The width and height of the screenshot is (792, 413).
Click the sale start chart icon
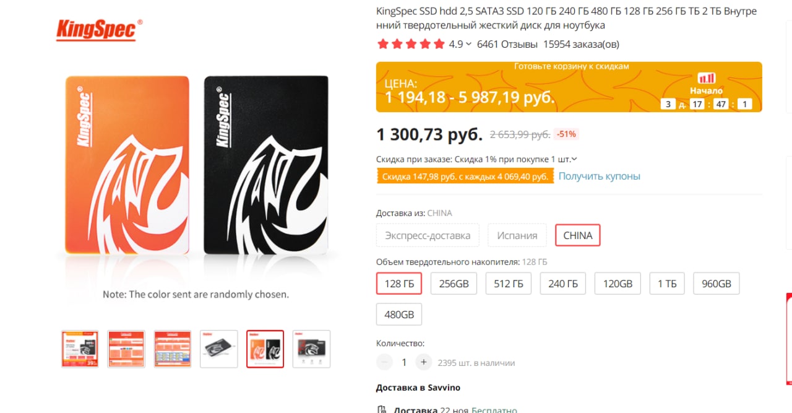(x=707, y=78)
